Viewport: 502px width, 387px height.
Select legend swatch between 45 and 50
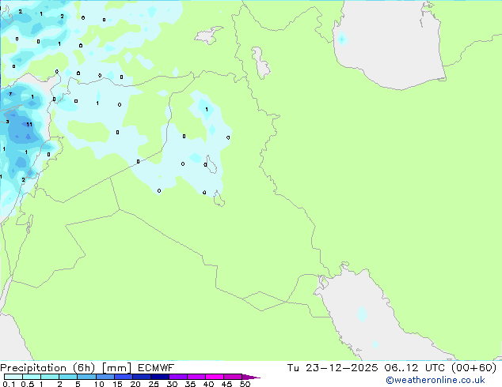point(233,377)
